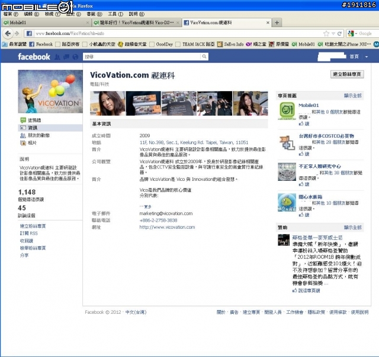This screenshot has width=379, height=357.
Task: Open the TEAM JACK bookmark
Action: pyautogui.click(x=195, y=44)
